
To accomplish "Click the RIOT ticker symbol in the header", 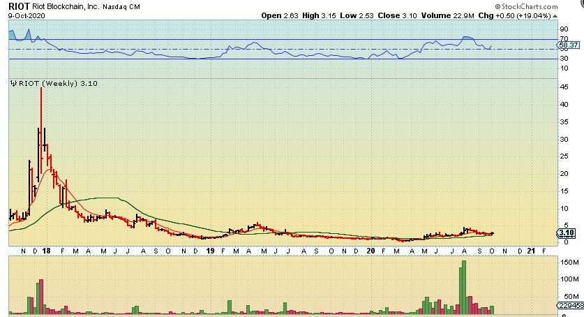I will 19,6.
